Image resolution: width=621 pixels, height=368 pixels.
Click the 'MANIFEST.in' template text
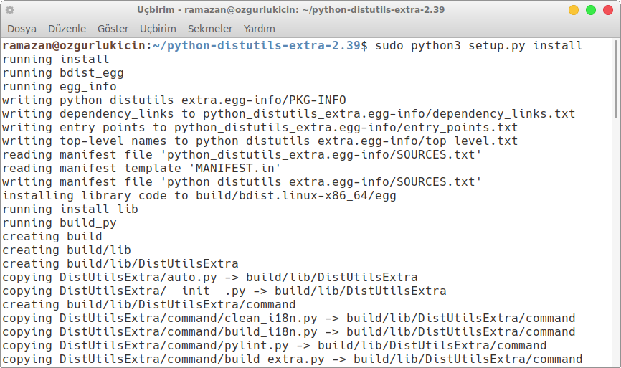coord(235,169)
